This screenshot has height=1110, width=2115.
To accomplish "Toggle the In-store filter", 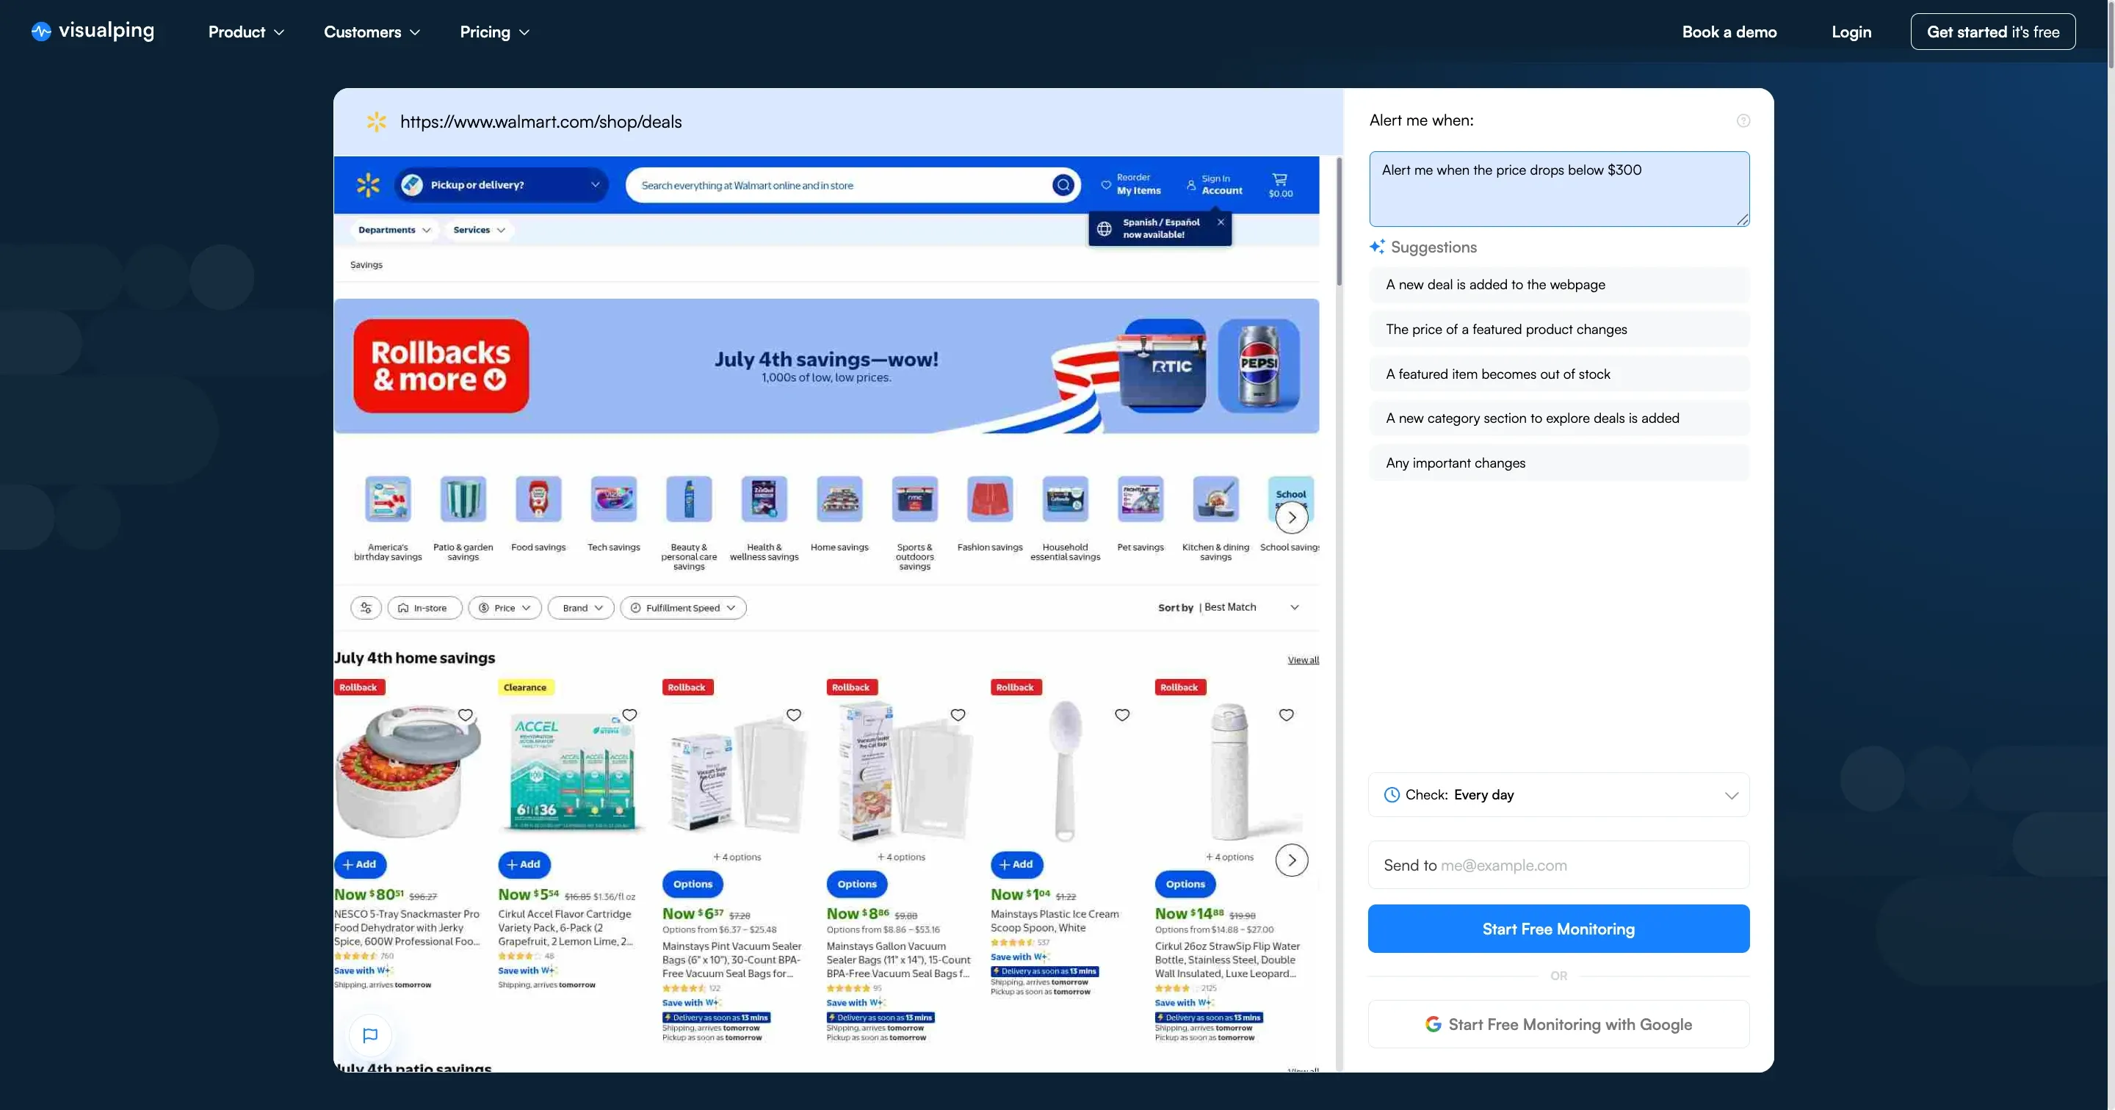I will click(x=424, y=608).
